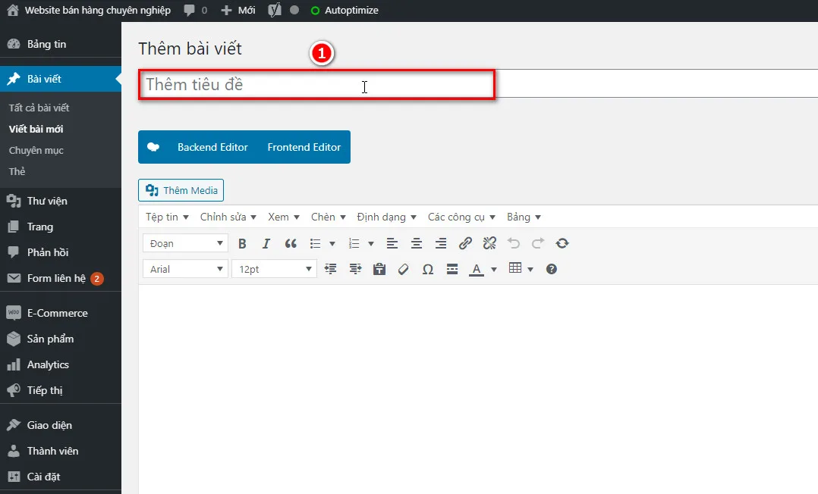Open comments bubble in admin bar
Screen dimensions: 818x494
pos(190,10)
